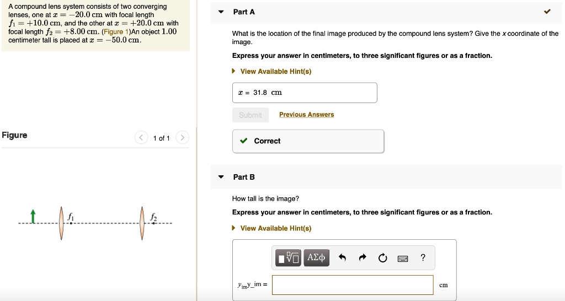Go to the next figure arrow
Viewport: 565px width, 301px height.
pyautogui.click(x=183, y=138)
